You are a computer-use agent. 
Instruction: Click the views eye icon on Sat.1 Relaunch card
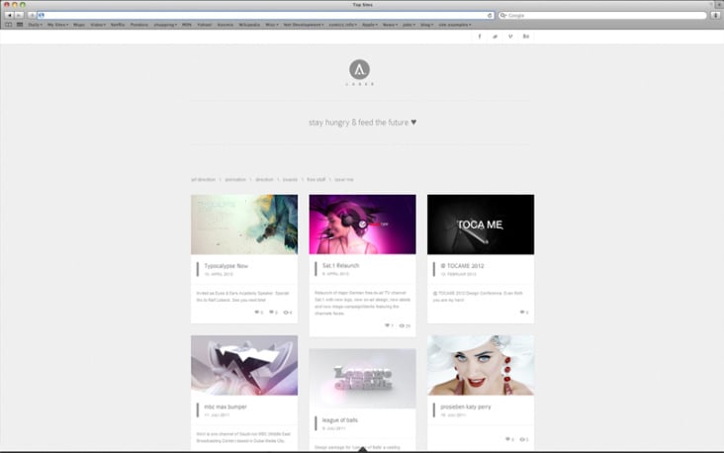[x=402, y=325]
